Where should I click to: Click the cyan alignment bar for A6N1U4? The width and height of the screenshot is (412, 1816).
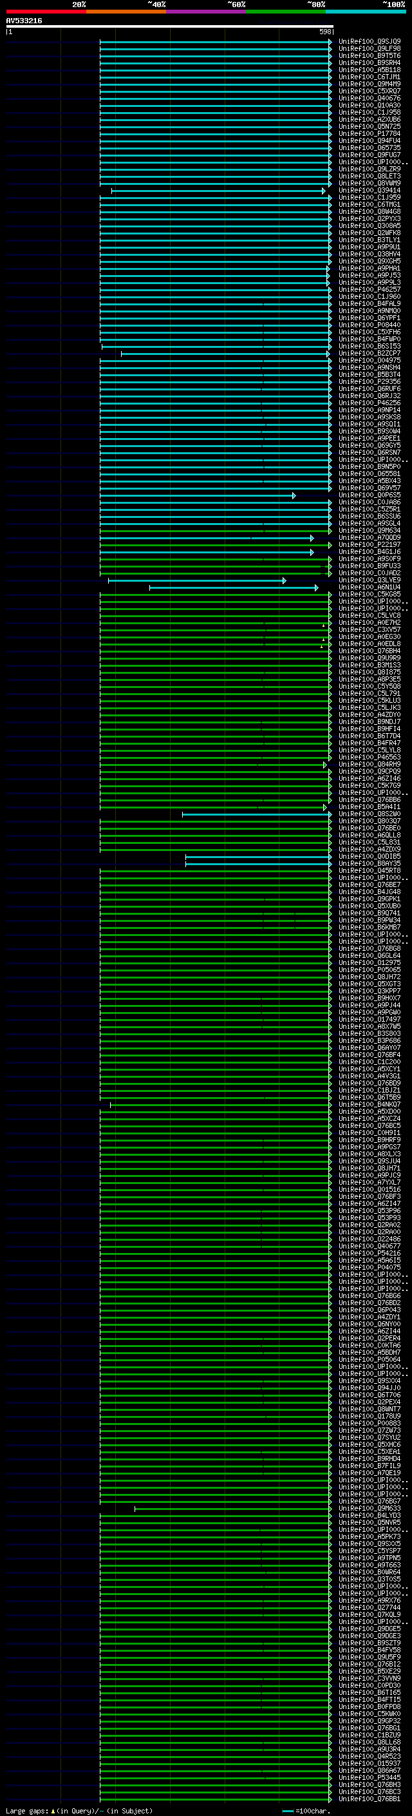pos(233,588)
